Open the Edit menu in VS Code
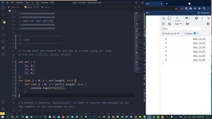 point(12,3)
